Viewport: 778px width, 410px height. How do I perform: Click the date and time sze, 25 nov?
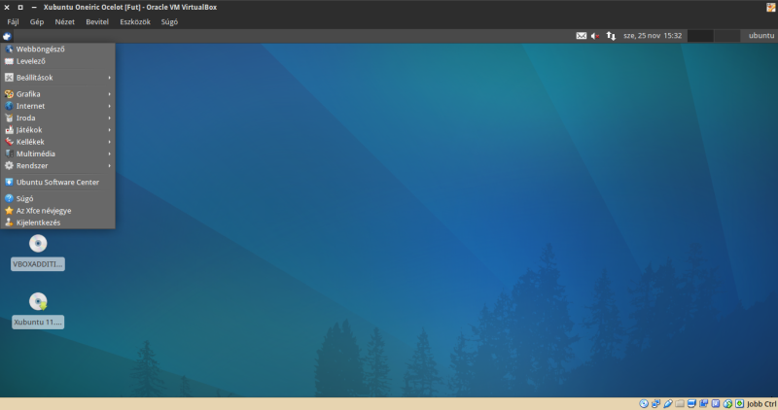pos(653,36)
